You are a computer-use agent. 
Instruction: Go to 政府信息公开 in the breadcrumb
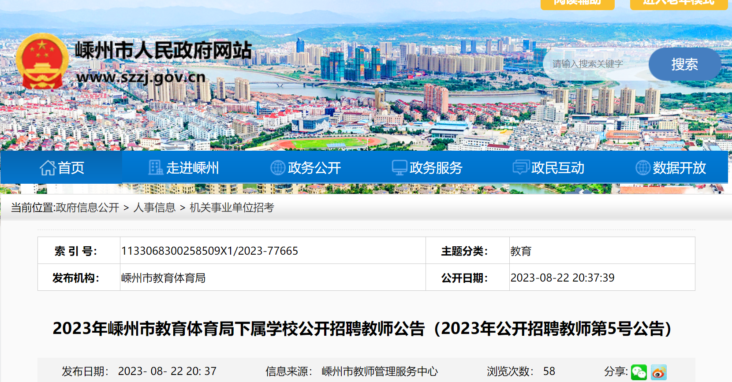87,208
